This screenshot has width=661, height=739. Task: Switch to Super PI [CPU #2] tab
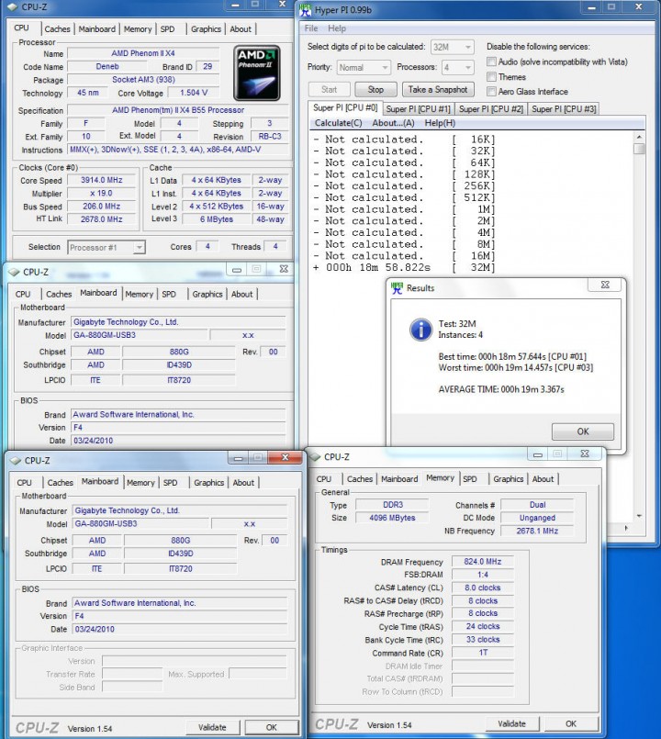[491, 109]
